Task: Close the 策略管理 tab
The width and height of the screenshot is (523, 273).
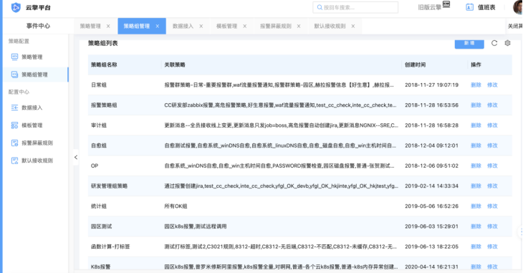Action: tap(108, 26)
